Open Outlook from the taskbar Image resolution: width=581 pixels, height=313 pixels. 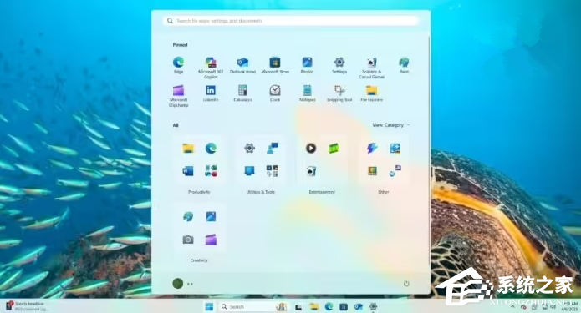click(359, 306)
